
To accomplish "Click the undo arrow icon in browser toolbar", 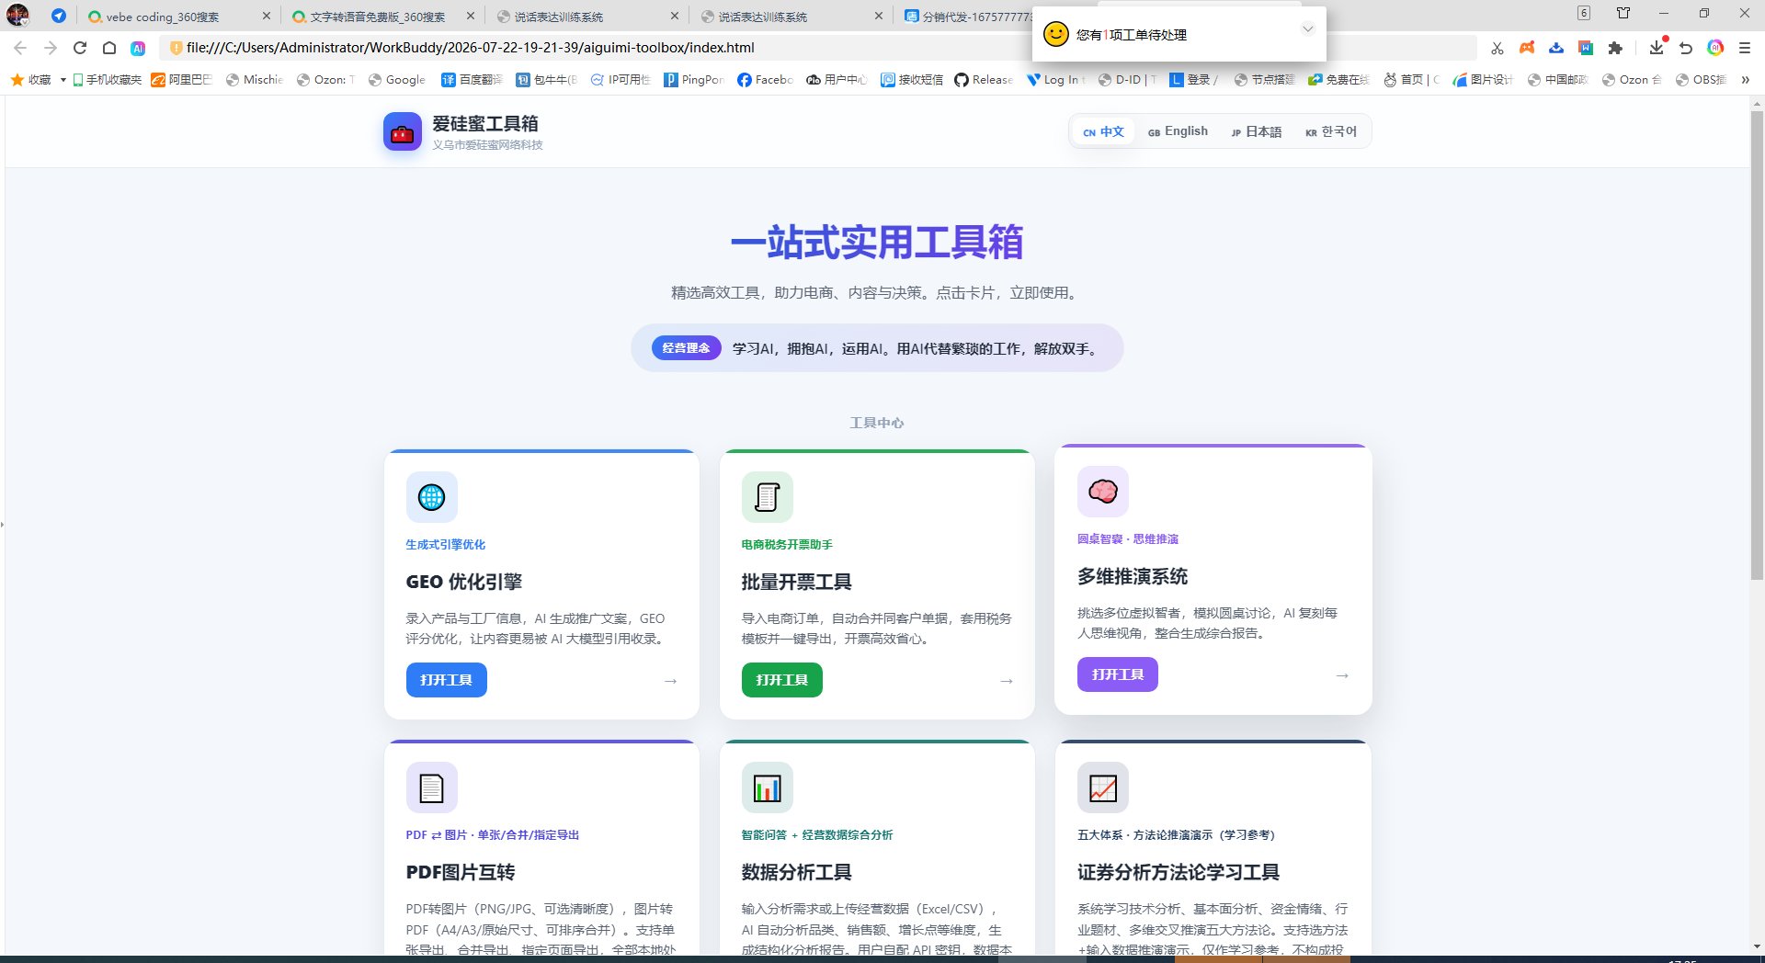I will point(1686,48).
